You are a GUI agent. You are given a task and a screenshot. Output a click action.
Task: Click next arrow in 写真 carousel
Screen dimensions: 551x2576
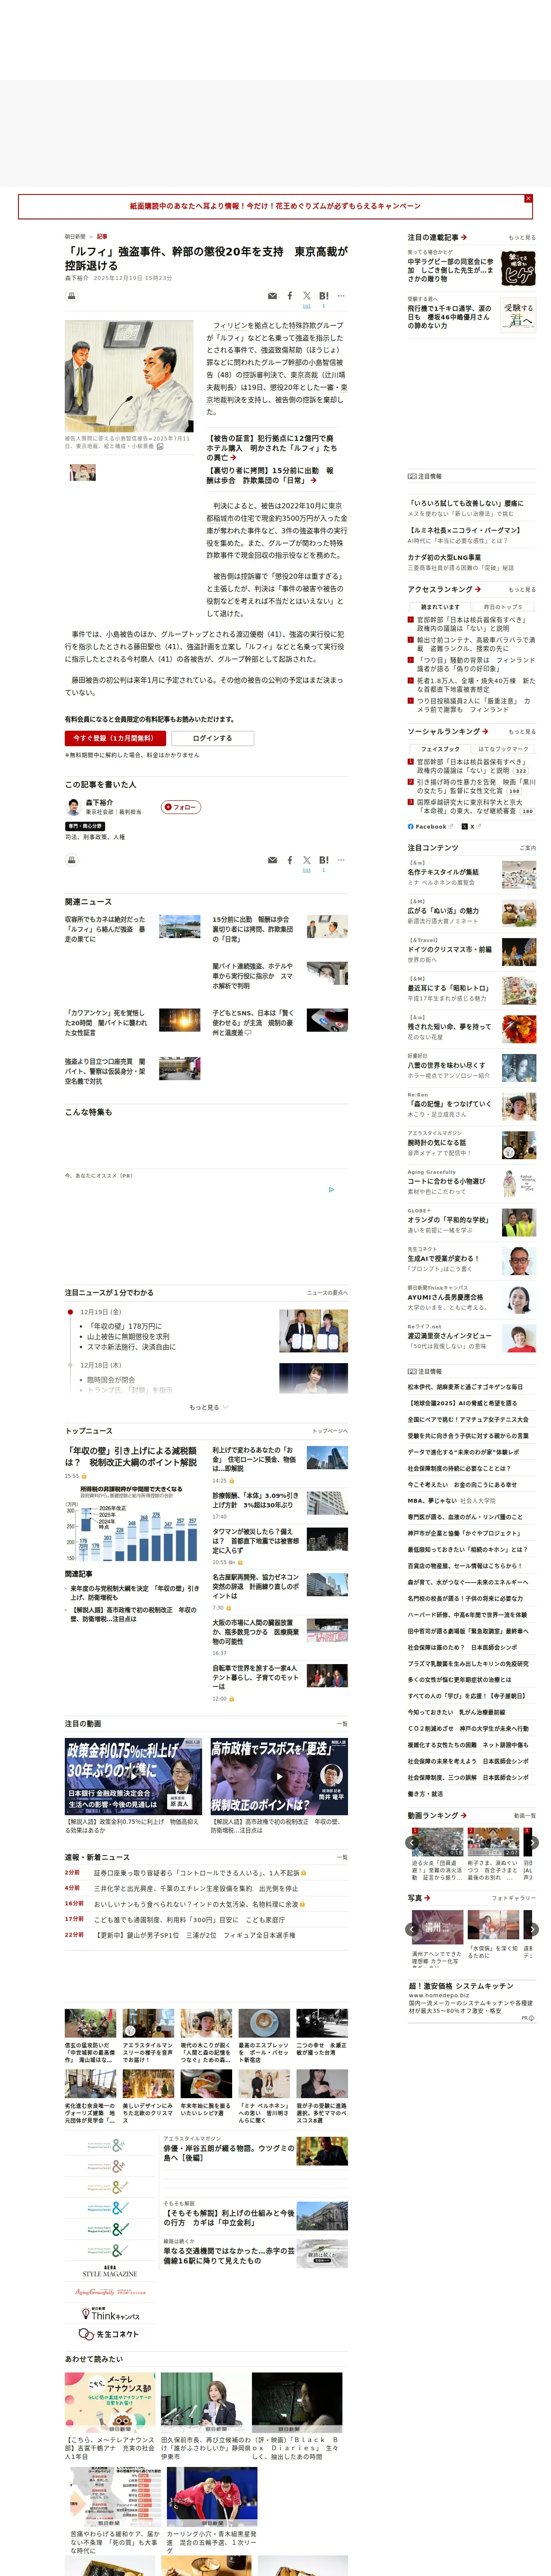pyautogui.click(x=532, y=1929)
